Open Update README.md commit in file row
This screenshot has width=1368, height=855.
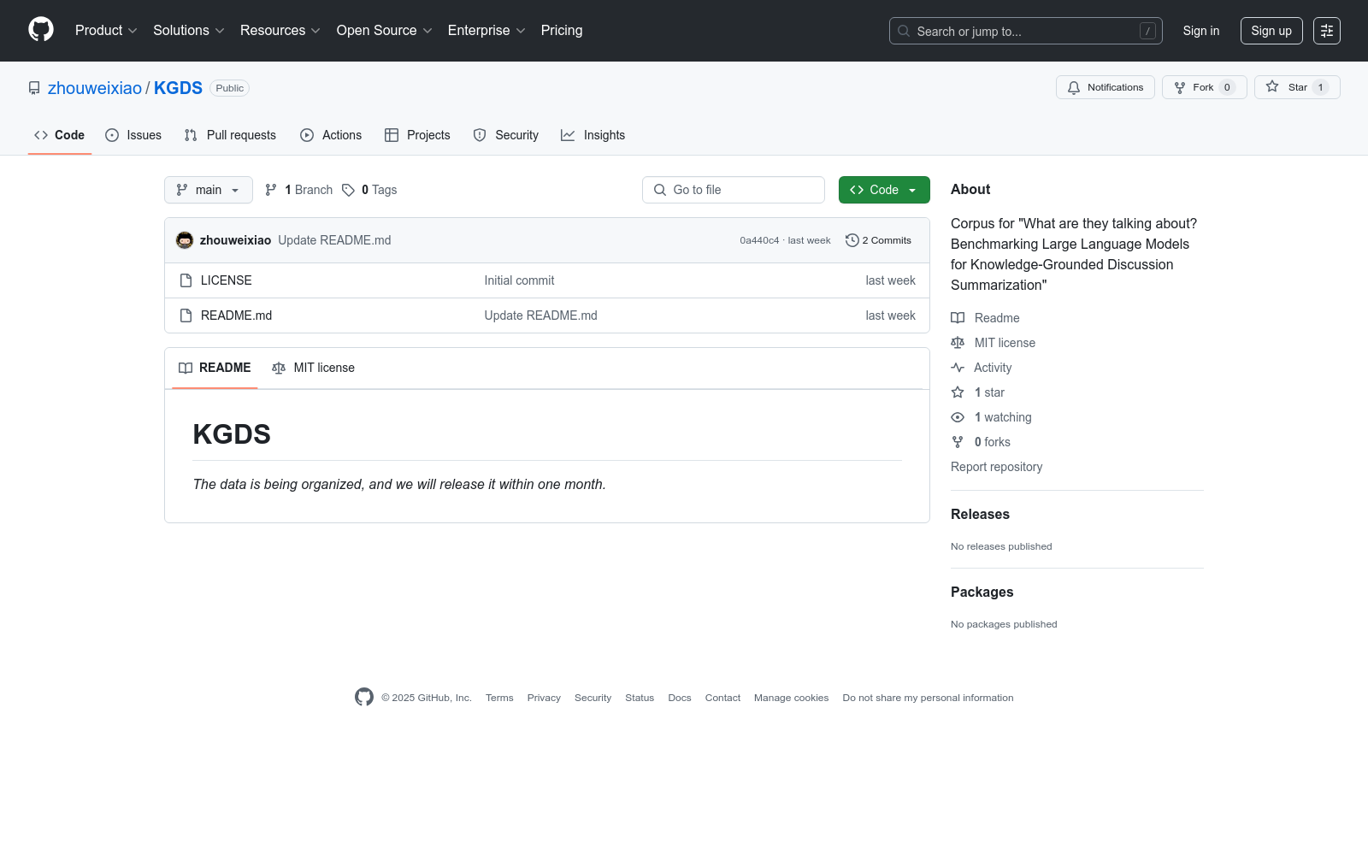[x=541, y=315]
